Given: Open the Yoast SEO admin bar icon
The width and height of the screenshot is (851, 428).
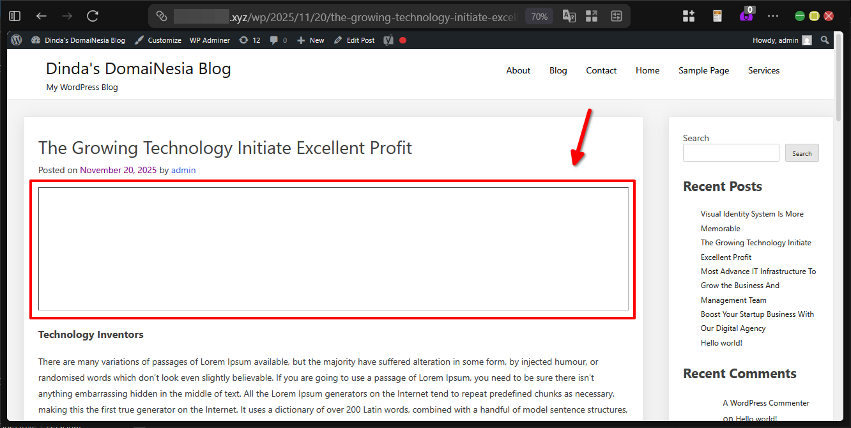Looking at the screenshot, I should point(388,40).
